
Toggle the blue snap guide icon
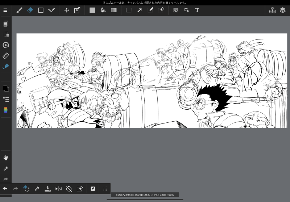click(x=6, y=66)
